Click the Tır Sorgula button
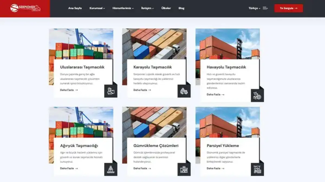 pyautogui.click(x=289, y=8)
